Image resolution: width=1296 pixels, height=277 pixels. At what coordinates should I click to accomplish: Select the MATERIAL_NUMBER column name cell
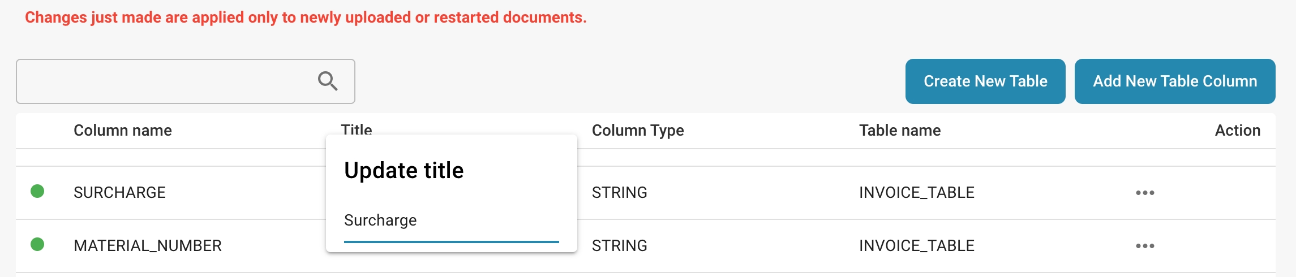point(148,246)
